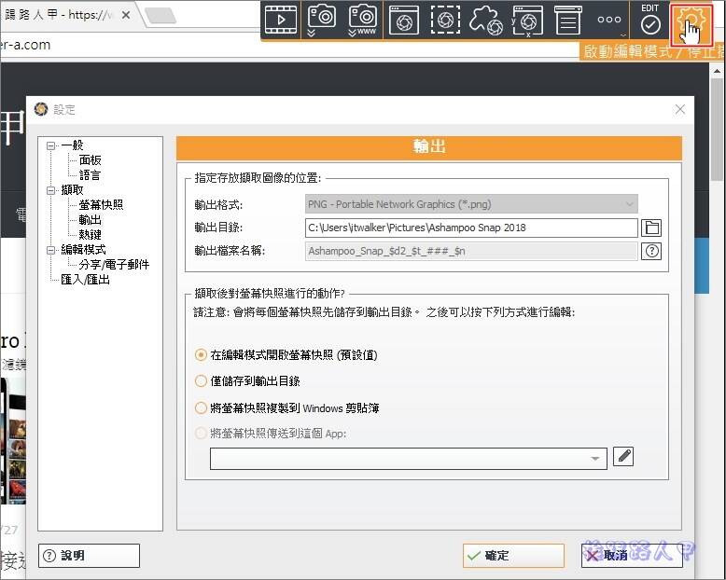Collapse the 一般 tree node
This screenshot has height=580, width=726.
click(51, 145)
